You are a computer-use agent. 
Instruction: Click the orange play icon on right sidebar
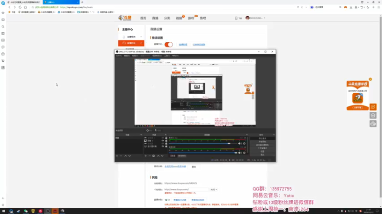(x=373, y=107)
